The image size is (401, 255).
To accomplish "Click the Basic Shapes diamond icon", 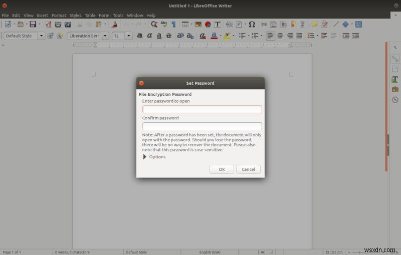I will (345, 24).
